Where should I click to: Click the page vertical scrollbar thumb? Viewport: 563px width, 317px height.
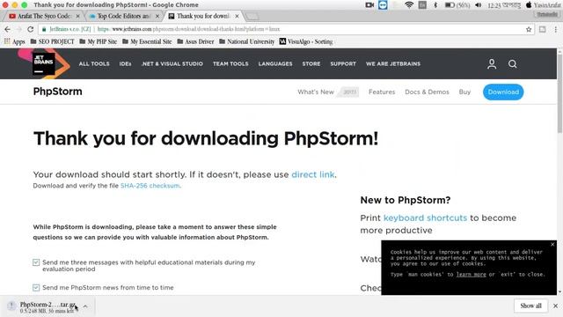tap(559, 93)
